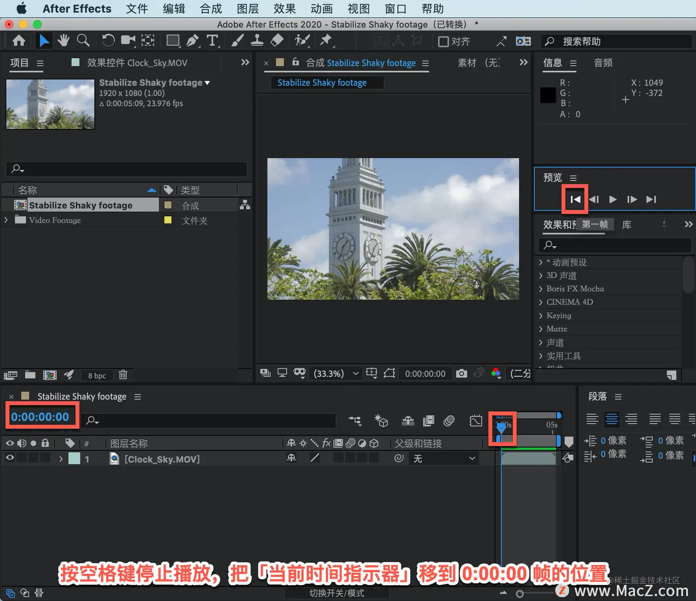This screenshot has height=601, width=696.
Task: Select the Puppet Pin tool
Action: click(326, 41)
